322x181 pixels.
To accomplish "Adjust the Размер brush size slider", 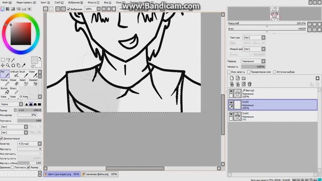I will [29, 110].
